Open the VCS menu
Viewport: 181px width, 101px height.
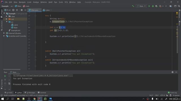66,2
